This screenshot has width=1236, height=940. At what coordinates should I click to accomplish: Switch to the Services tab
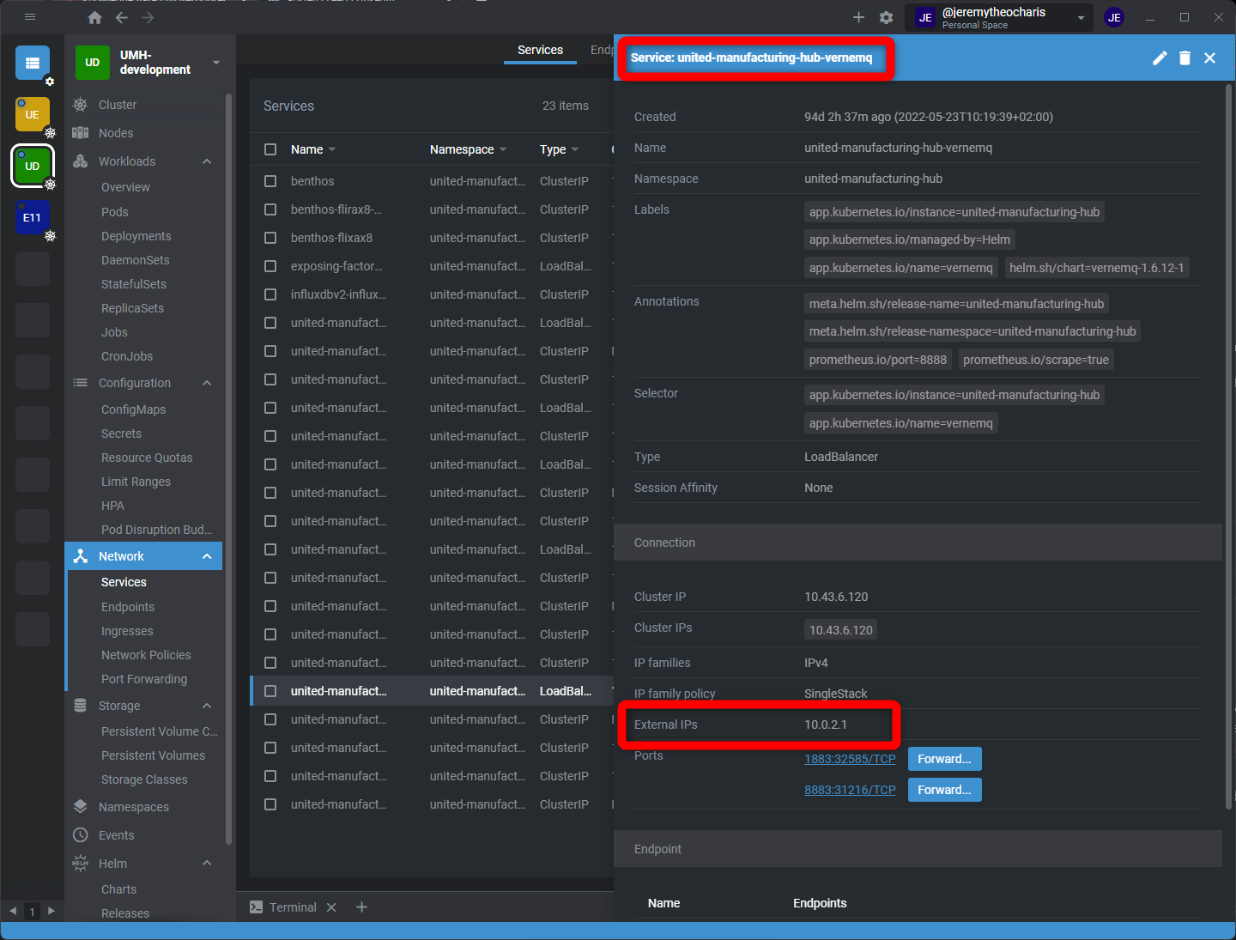[540, 50]
